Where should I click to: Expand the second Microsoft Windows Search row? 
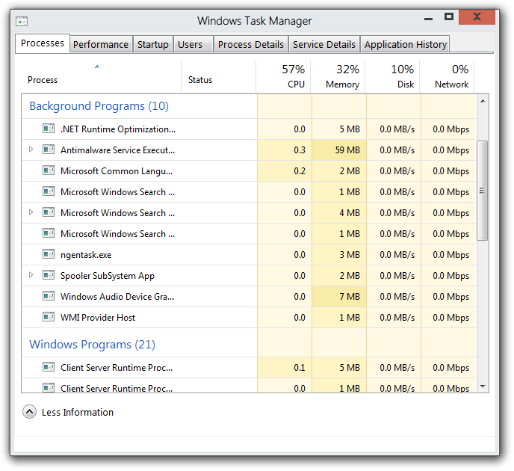point(31,212)
